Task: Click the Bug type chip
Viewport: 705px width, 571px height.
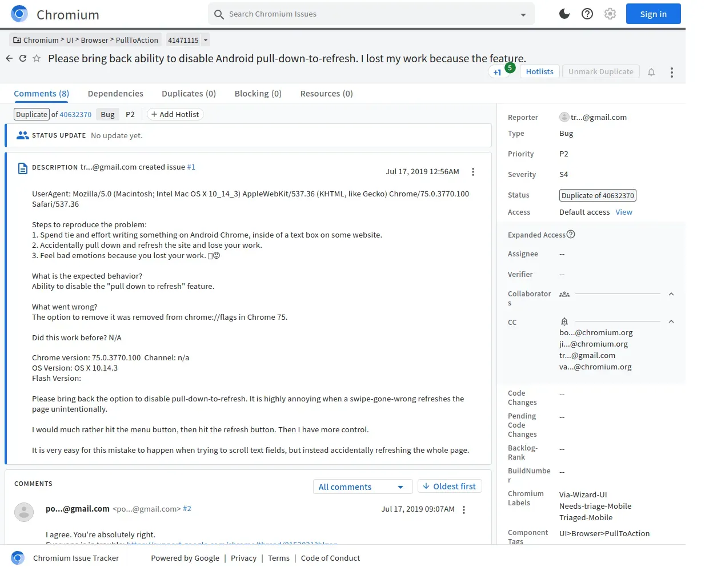Action: (x=107, y=114)
